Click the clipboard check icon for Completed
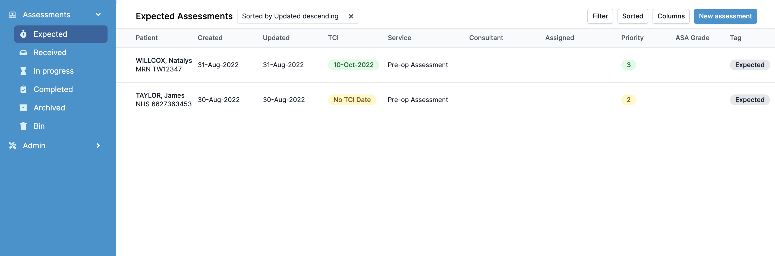 pos(23,89)
